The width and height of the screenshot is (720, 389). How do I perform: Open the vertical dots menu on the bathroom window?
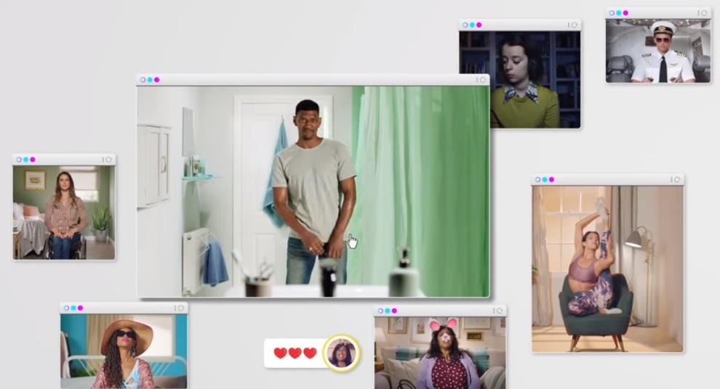pyautogui.click(x=476, y=80)
